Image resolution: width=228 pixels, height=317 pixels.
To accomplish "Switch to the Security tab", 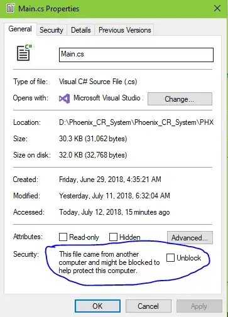I will click(x=52, y=30).
